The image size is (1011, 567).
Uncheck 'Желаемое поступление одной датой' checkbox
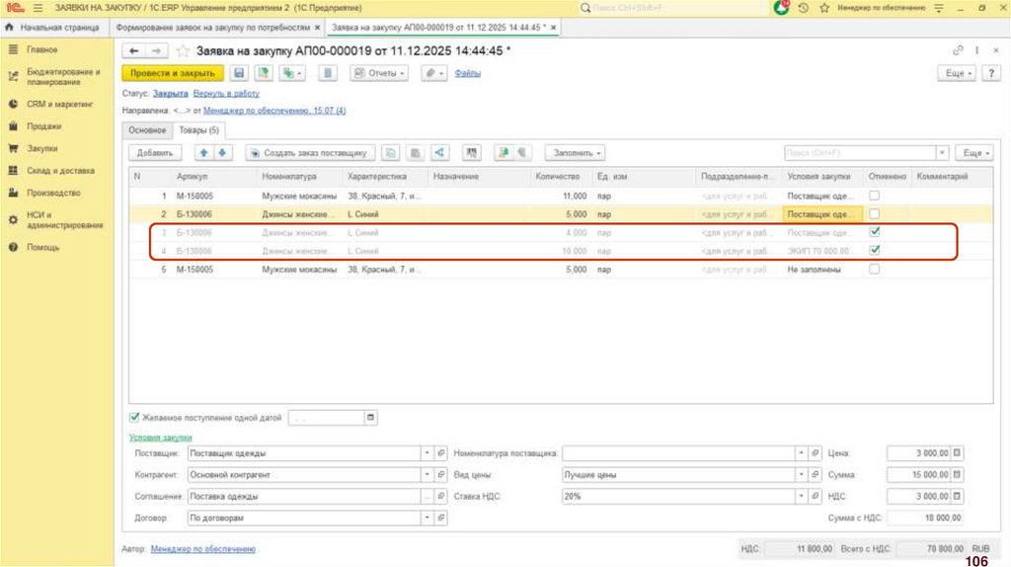135,418
